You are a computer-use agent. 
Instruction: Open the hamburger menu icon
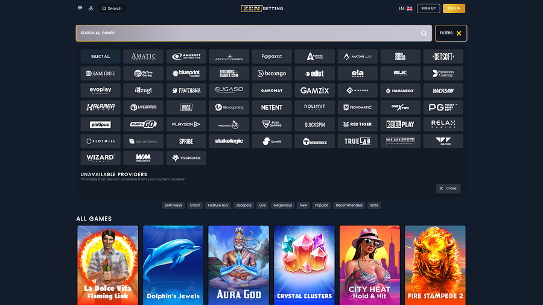[x=80, y=8]
